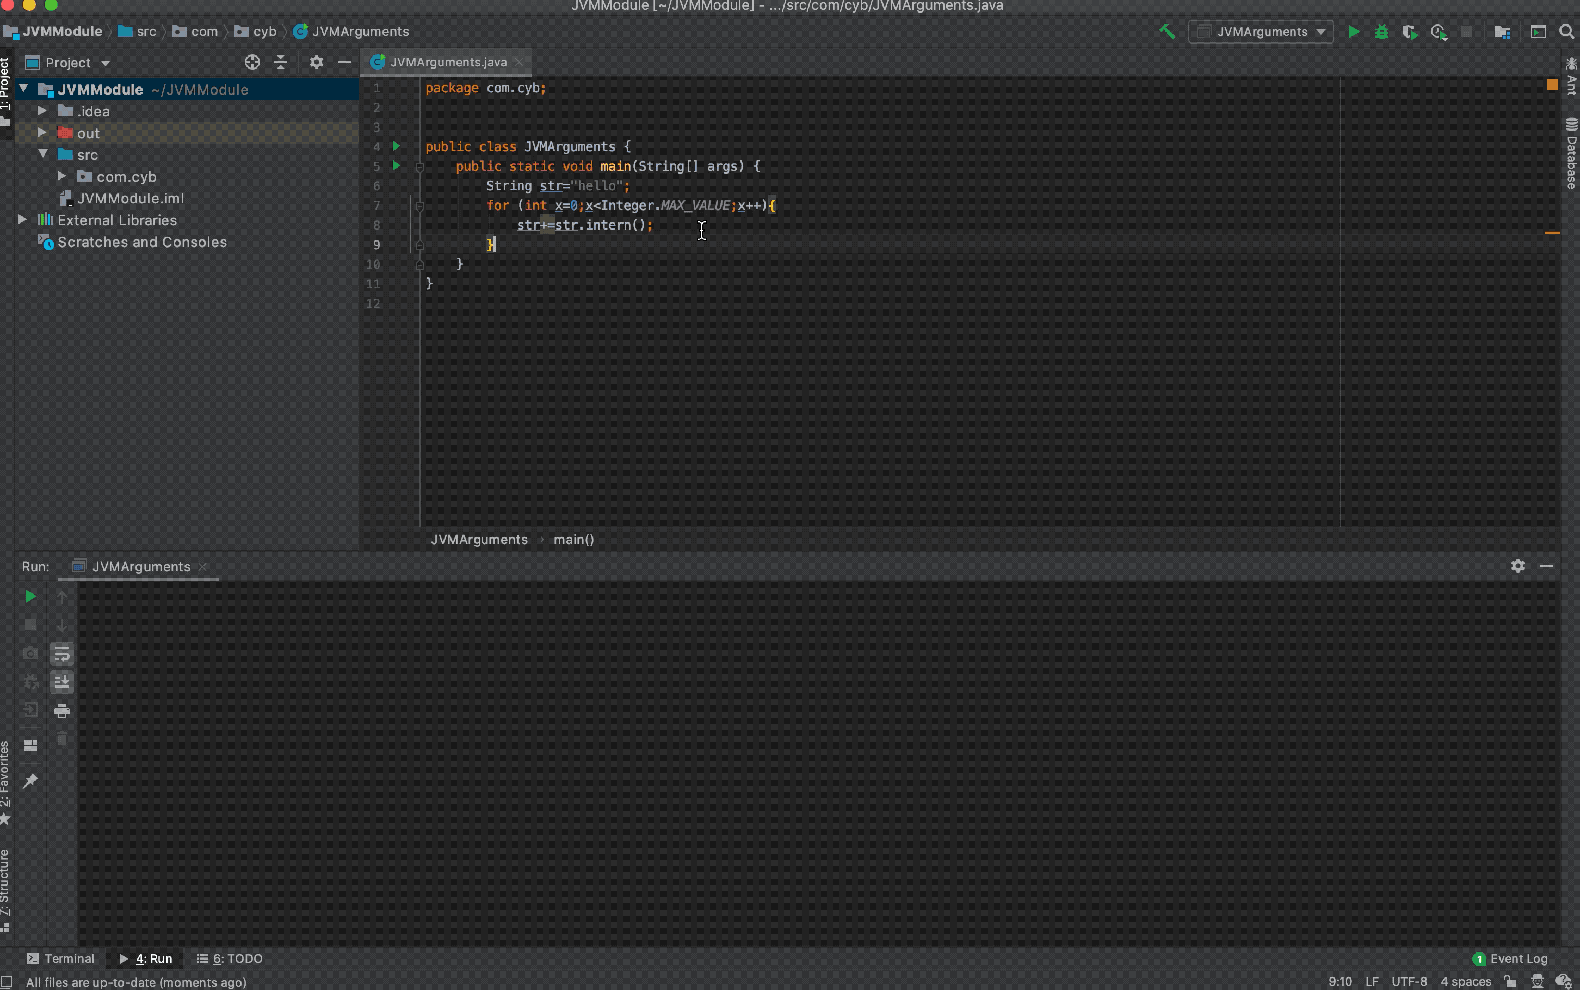Image resolution: width=1580 pixels, height=990 pixels.
Task: Click run gutter arrow beside main method
Action: click(396, 166)
